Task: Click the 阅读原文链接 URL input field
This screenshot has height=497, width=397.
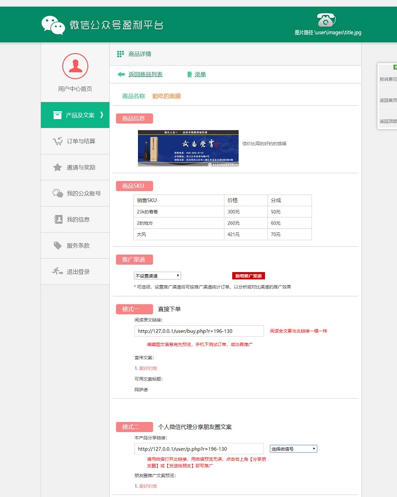Action: click(199, 331)
